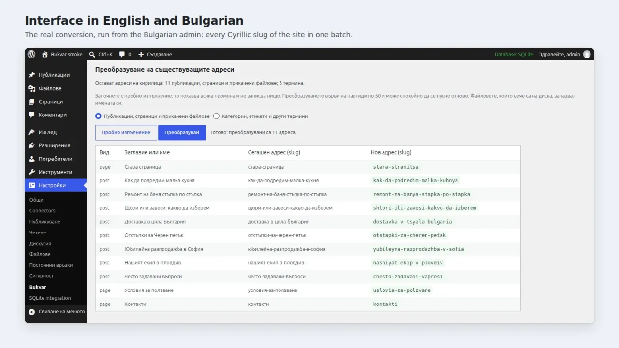
Task: Open comments bubble icon in admin bar
Action: (x=122, y=54)
